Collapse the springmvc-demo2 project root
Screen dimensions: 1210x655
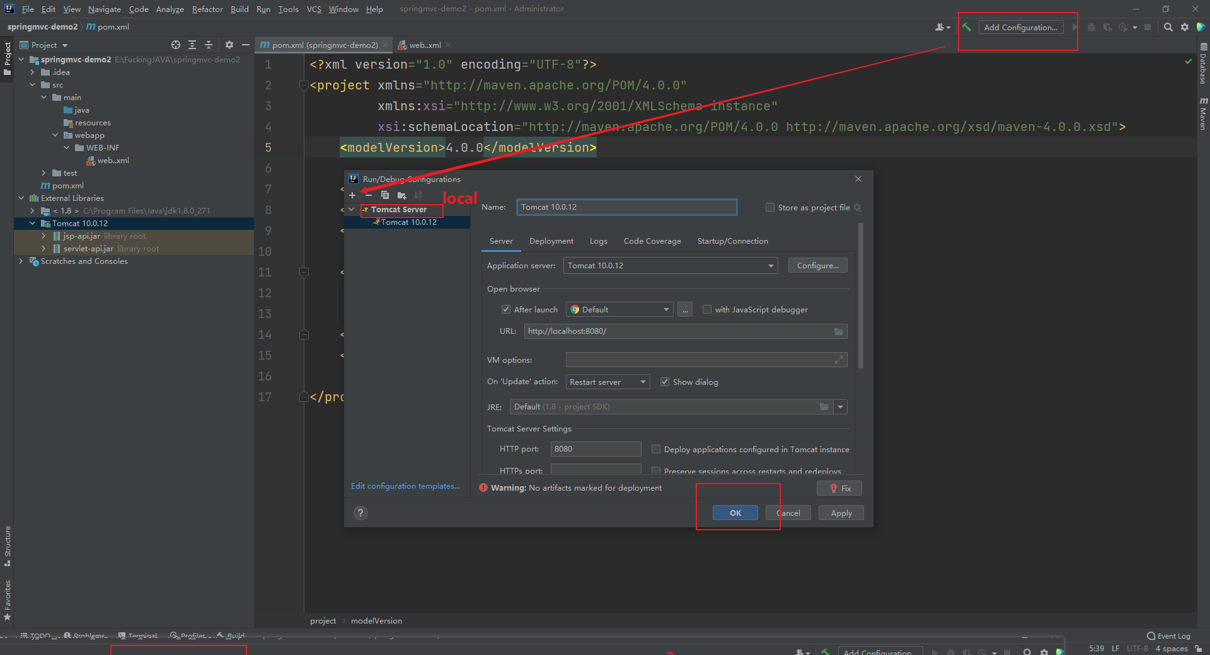coord(21,59)
